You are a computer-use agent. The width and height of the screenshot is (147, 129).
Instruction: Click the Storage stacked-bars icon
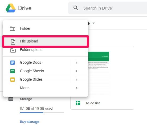point(10,99)
